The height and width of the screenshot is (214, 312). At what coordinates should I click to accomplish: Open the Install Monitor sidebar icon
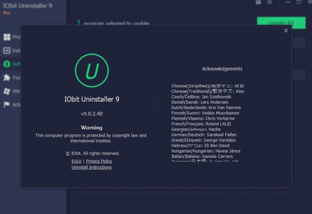point(7,51)
